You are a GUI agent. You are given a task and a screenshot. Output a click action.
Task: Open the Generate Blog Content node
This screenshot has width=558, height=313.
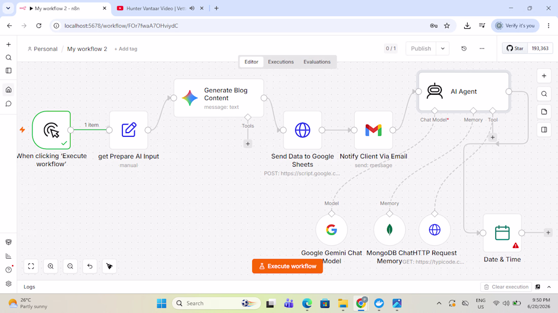tap(219, 98)
